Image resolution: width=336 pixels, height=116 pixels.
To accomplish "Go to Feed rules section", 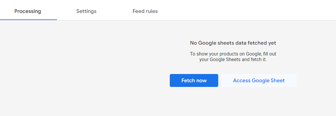I will pos(145,11).
